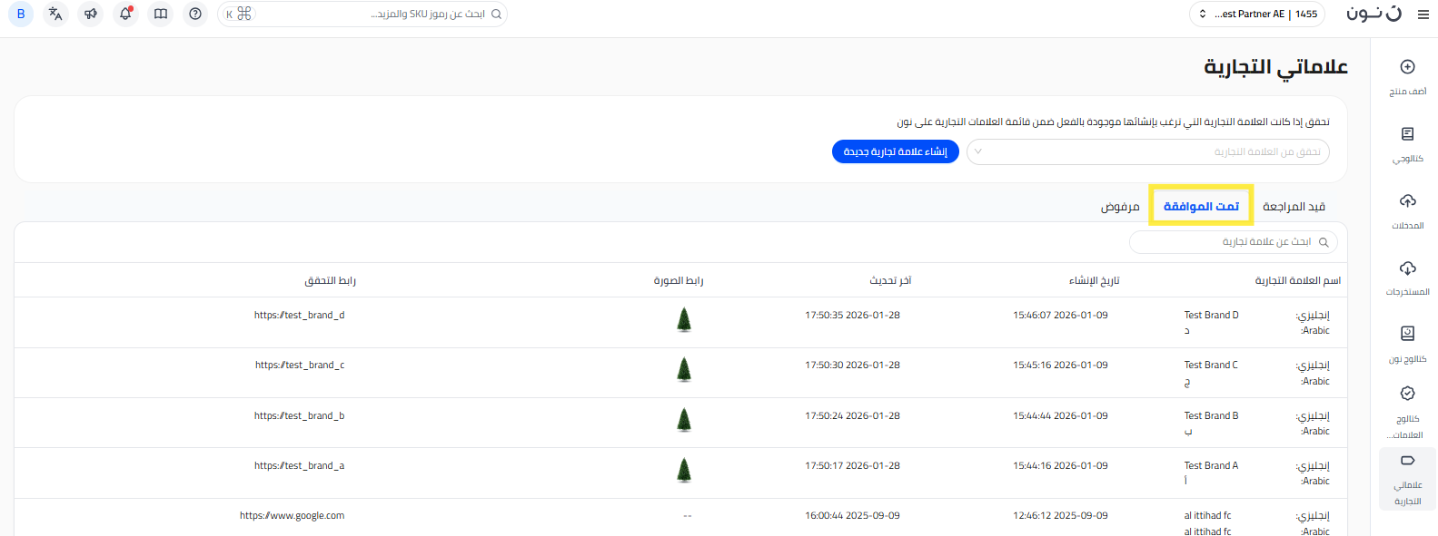The width and height of the screenshot is (1438, 536).
Task: Go to كتالوجي in the sidebar
Action: click(1407, 135)
